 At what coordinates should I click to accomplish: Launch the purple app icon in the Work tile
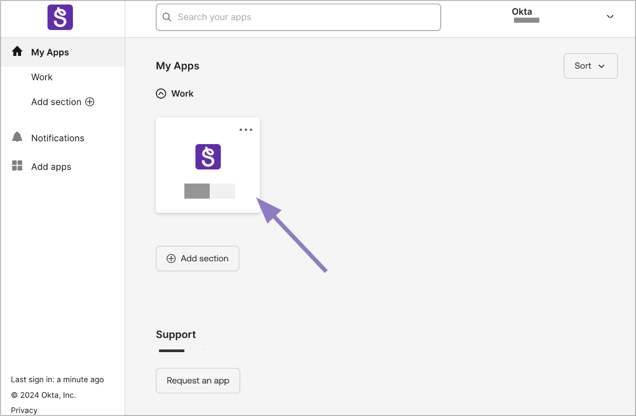pyautogui.click(x=208, y=157)
